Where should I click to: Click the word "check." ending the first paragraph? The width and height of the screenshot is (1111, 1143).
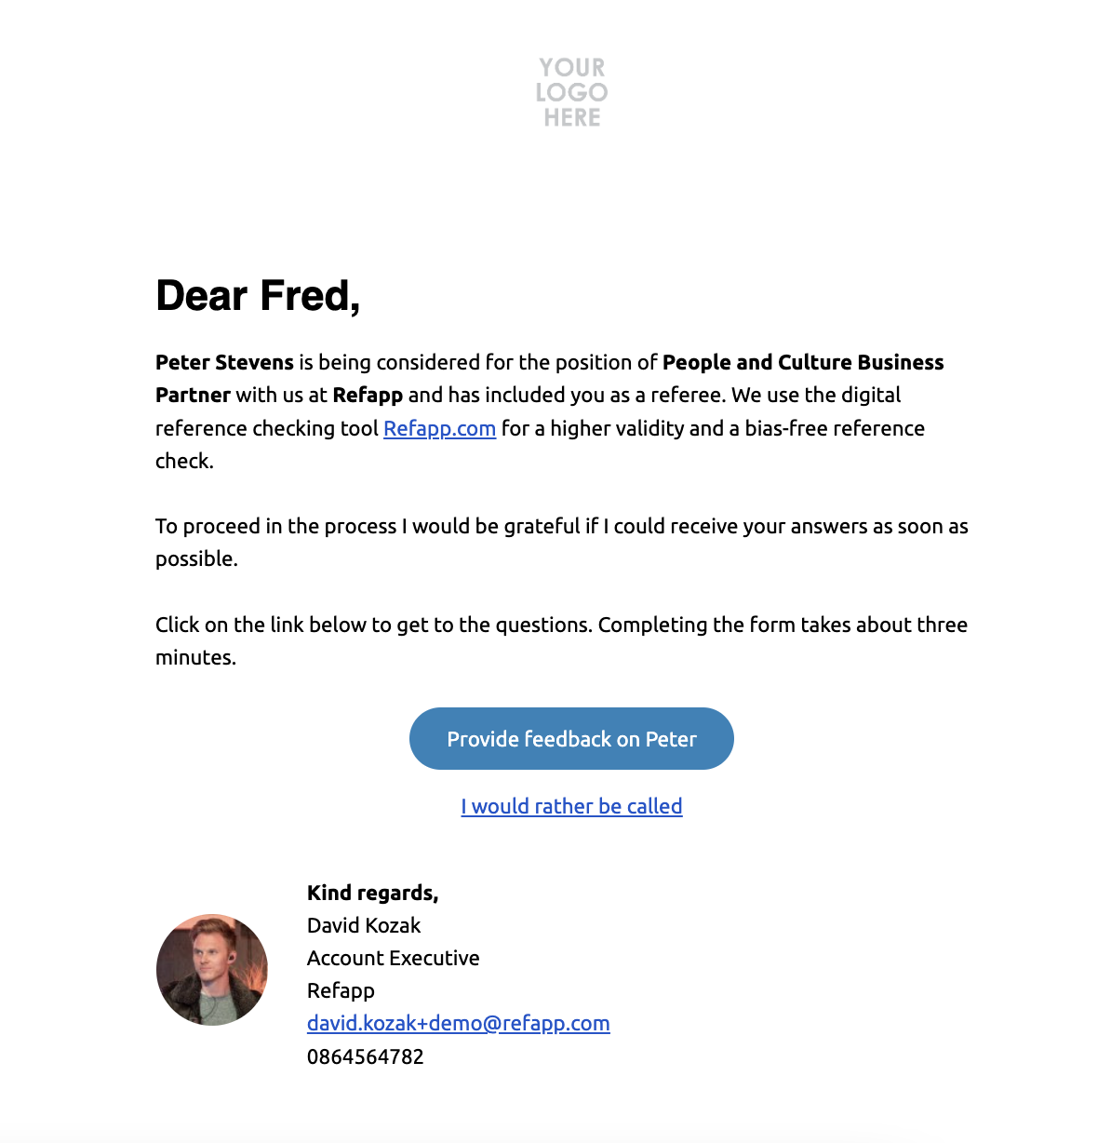[184, 461]
